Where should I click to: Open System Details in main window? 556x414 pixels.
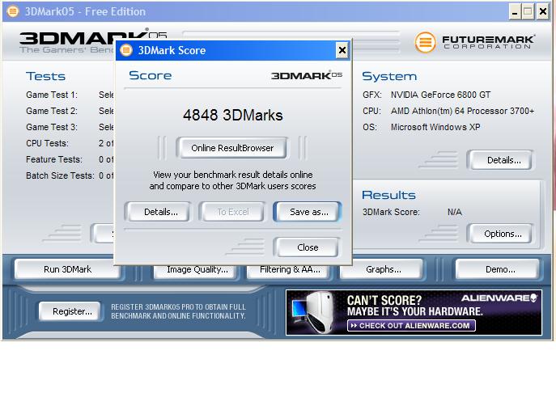pos(501,160)
